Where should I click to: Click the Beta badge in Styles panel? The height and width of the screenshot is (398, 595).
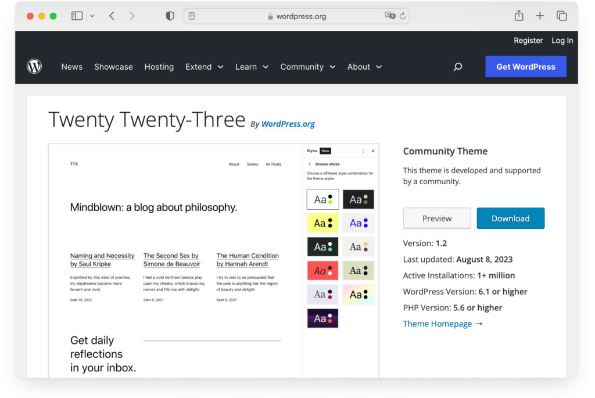[x=325, y=150]
